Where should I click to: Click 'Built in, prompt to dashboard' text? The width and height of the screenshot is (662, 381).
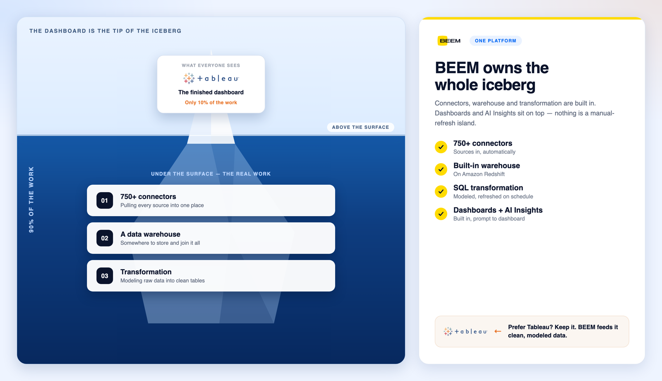pos(489,219)
